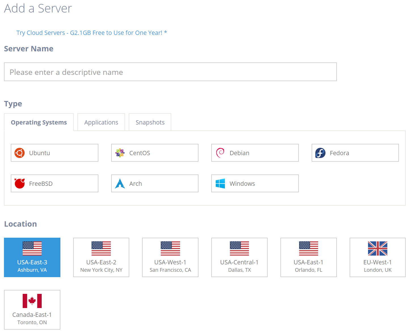
Task: Click the Windows logo icon
Action: pos(220,184)
